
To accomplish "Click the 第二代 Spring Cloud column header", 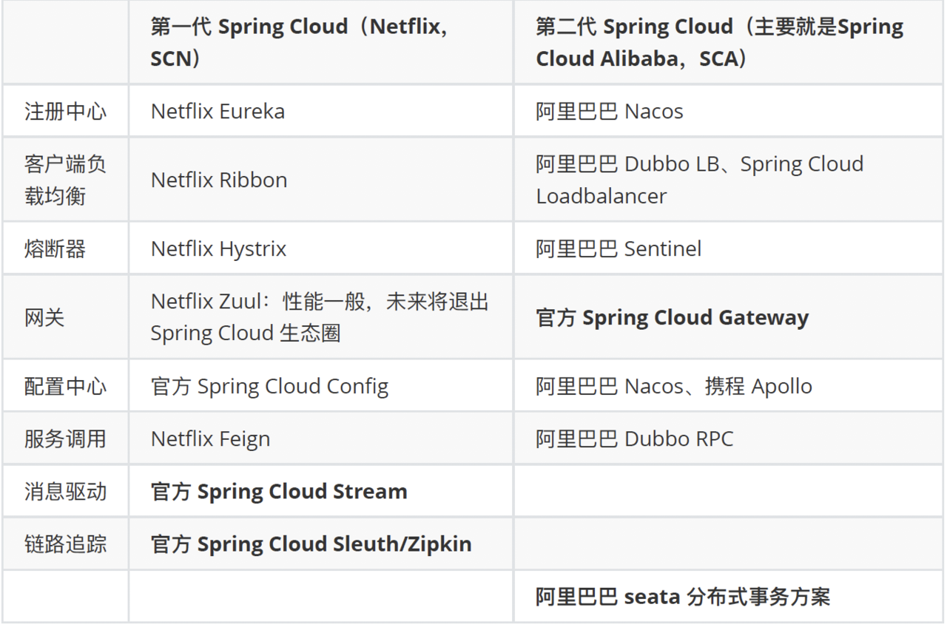I will coord(719,42).
